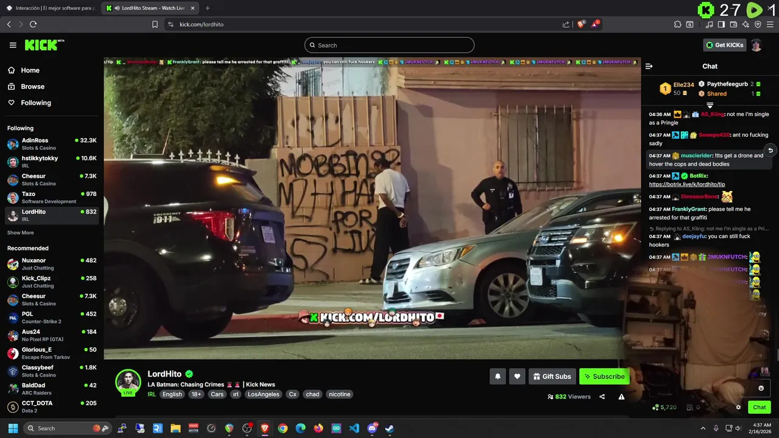Open Brave Wallet icon
The width and height of the screenshot is (779, 438).
coord(733,24)
